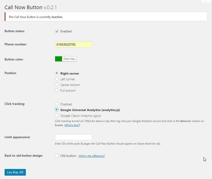Click the Enter IDs of the posts hint text
The image size is (212, 179).
pos(108,143)
